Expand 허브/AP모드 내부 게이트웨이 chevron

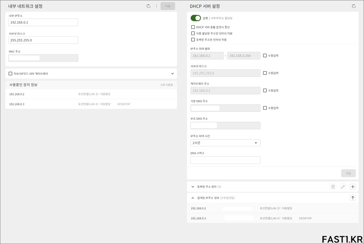point(172,74)
